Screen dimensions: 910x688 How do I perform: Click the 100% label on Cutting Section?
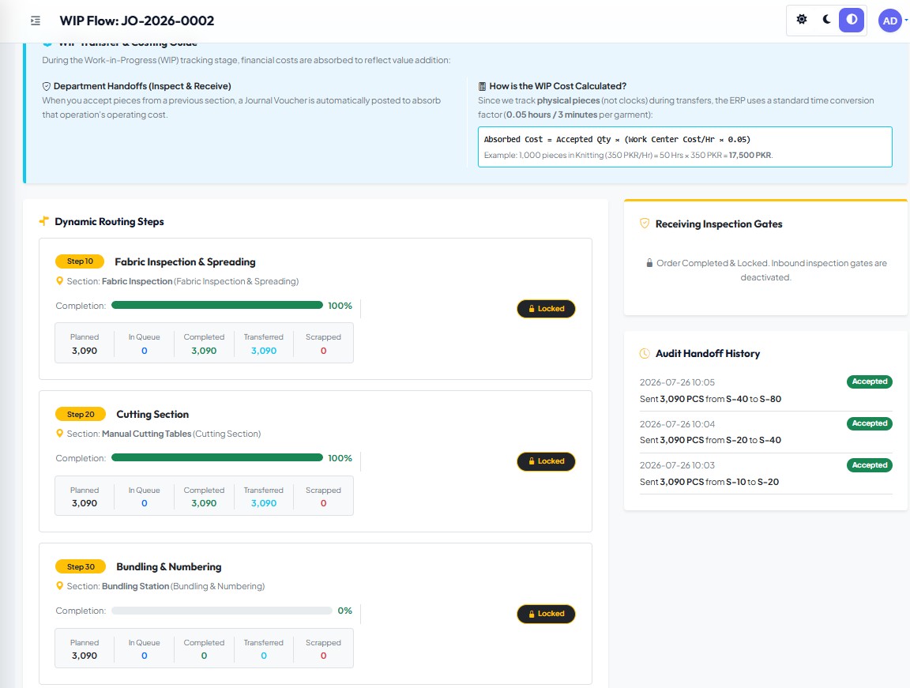[340, 458]
